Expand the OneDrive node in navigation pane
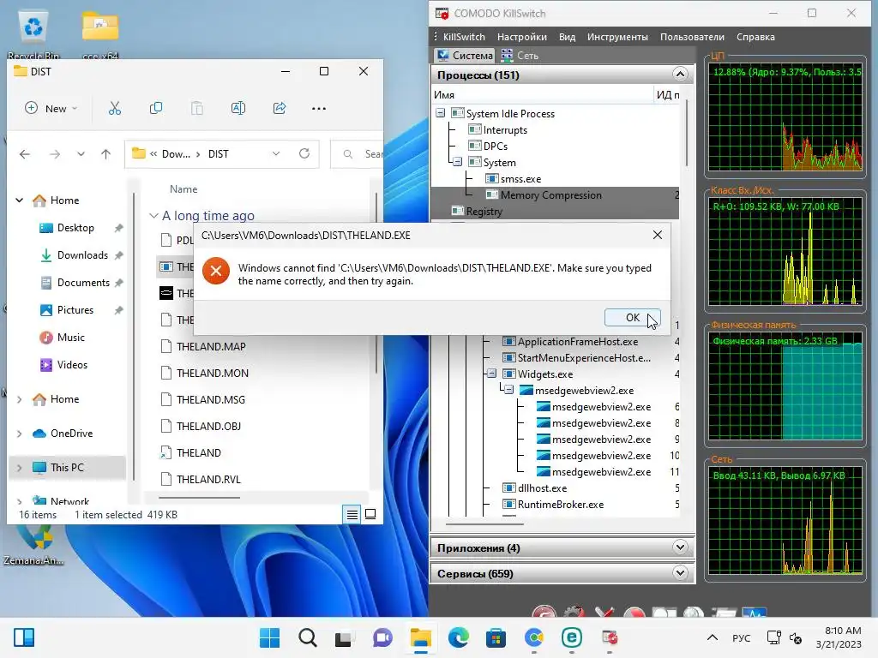The width and height of the screenshot is (878, 658). (x=20, y=433)
